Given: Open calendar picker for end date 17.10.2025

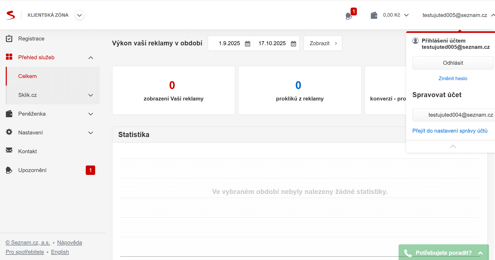Looking at the screenshot, I should point(293,44).
